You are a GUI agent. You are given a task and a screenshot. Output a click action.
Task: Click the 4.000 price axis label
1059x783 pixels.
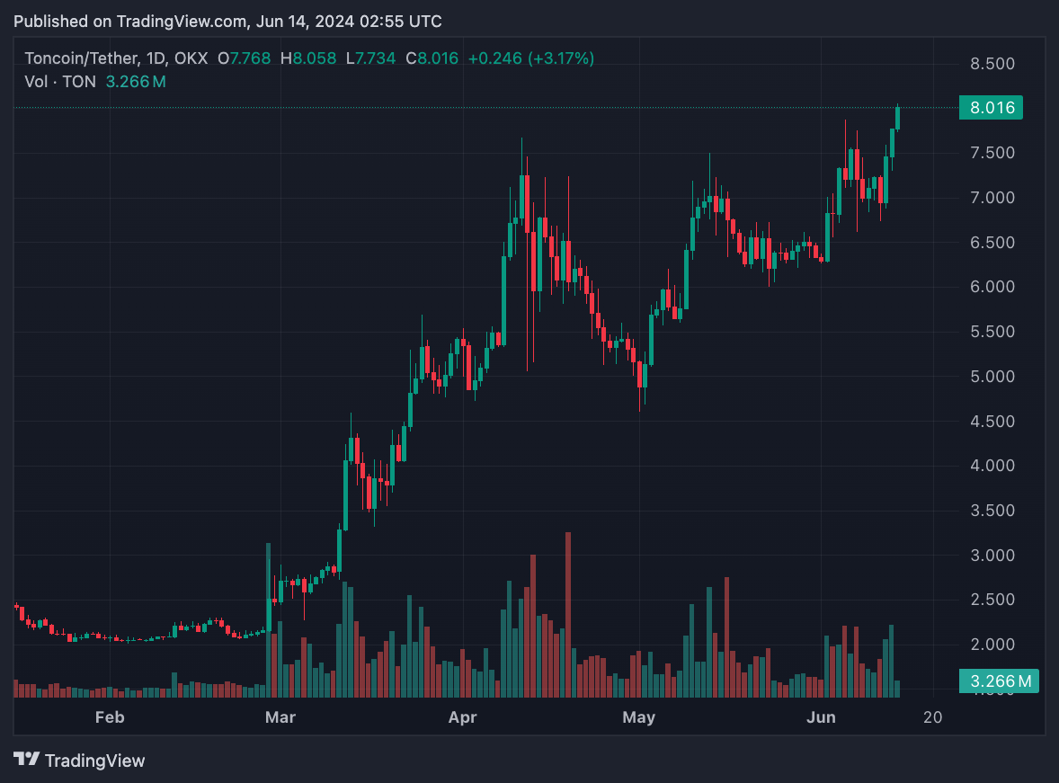(992, 466)
